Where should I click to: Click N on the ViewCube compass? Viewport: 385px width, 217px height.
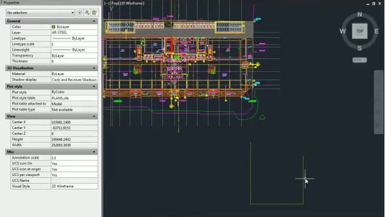360,14
